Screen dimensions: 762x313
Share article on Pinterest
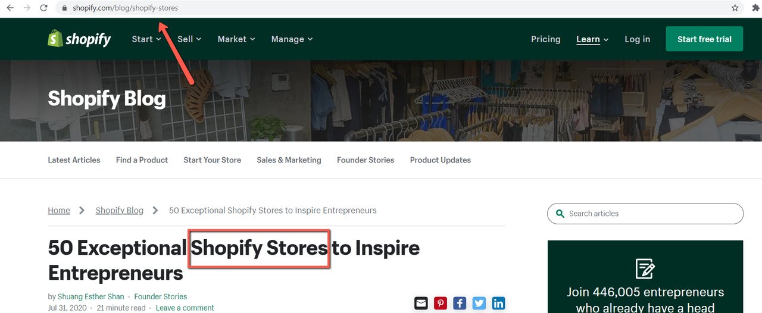coord(440,303)
